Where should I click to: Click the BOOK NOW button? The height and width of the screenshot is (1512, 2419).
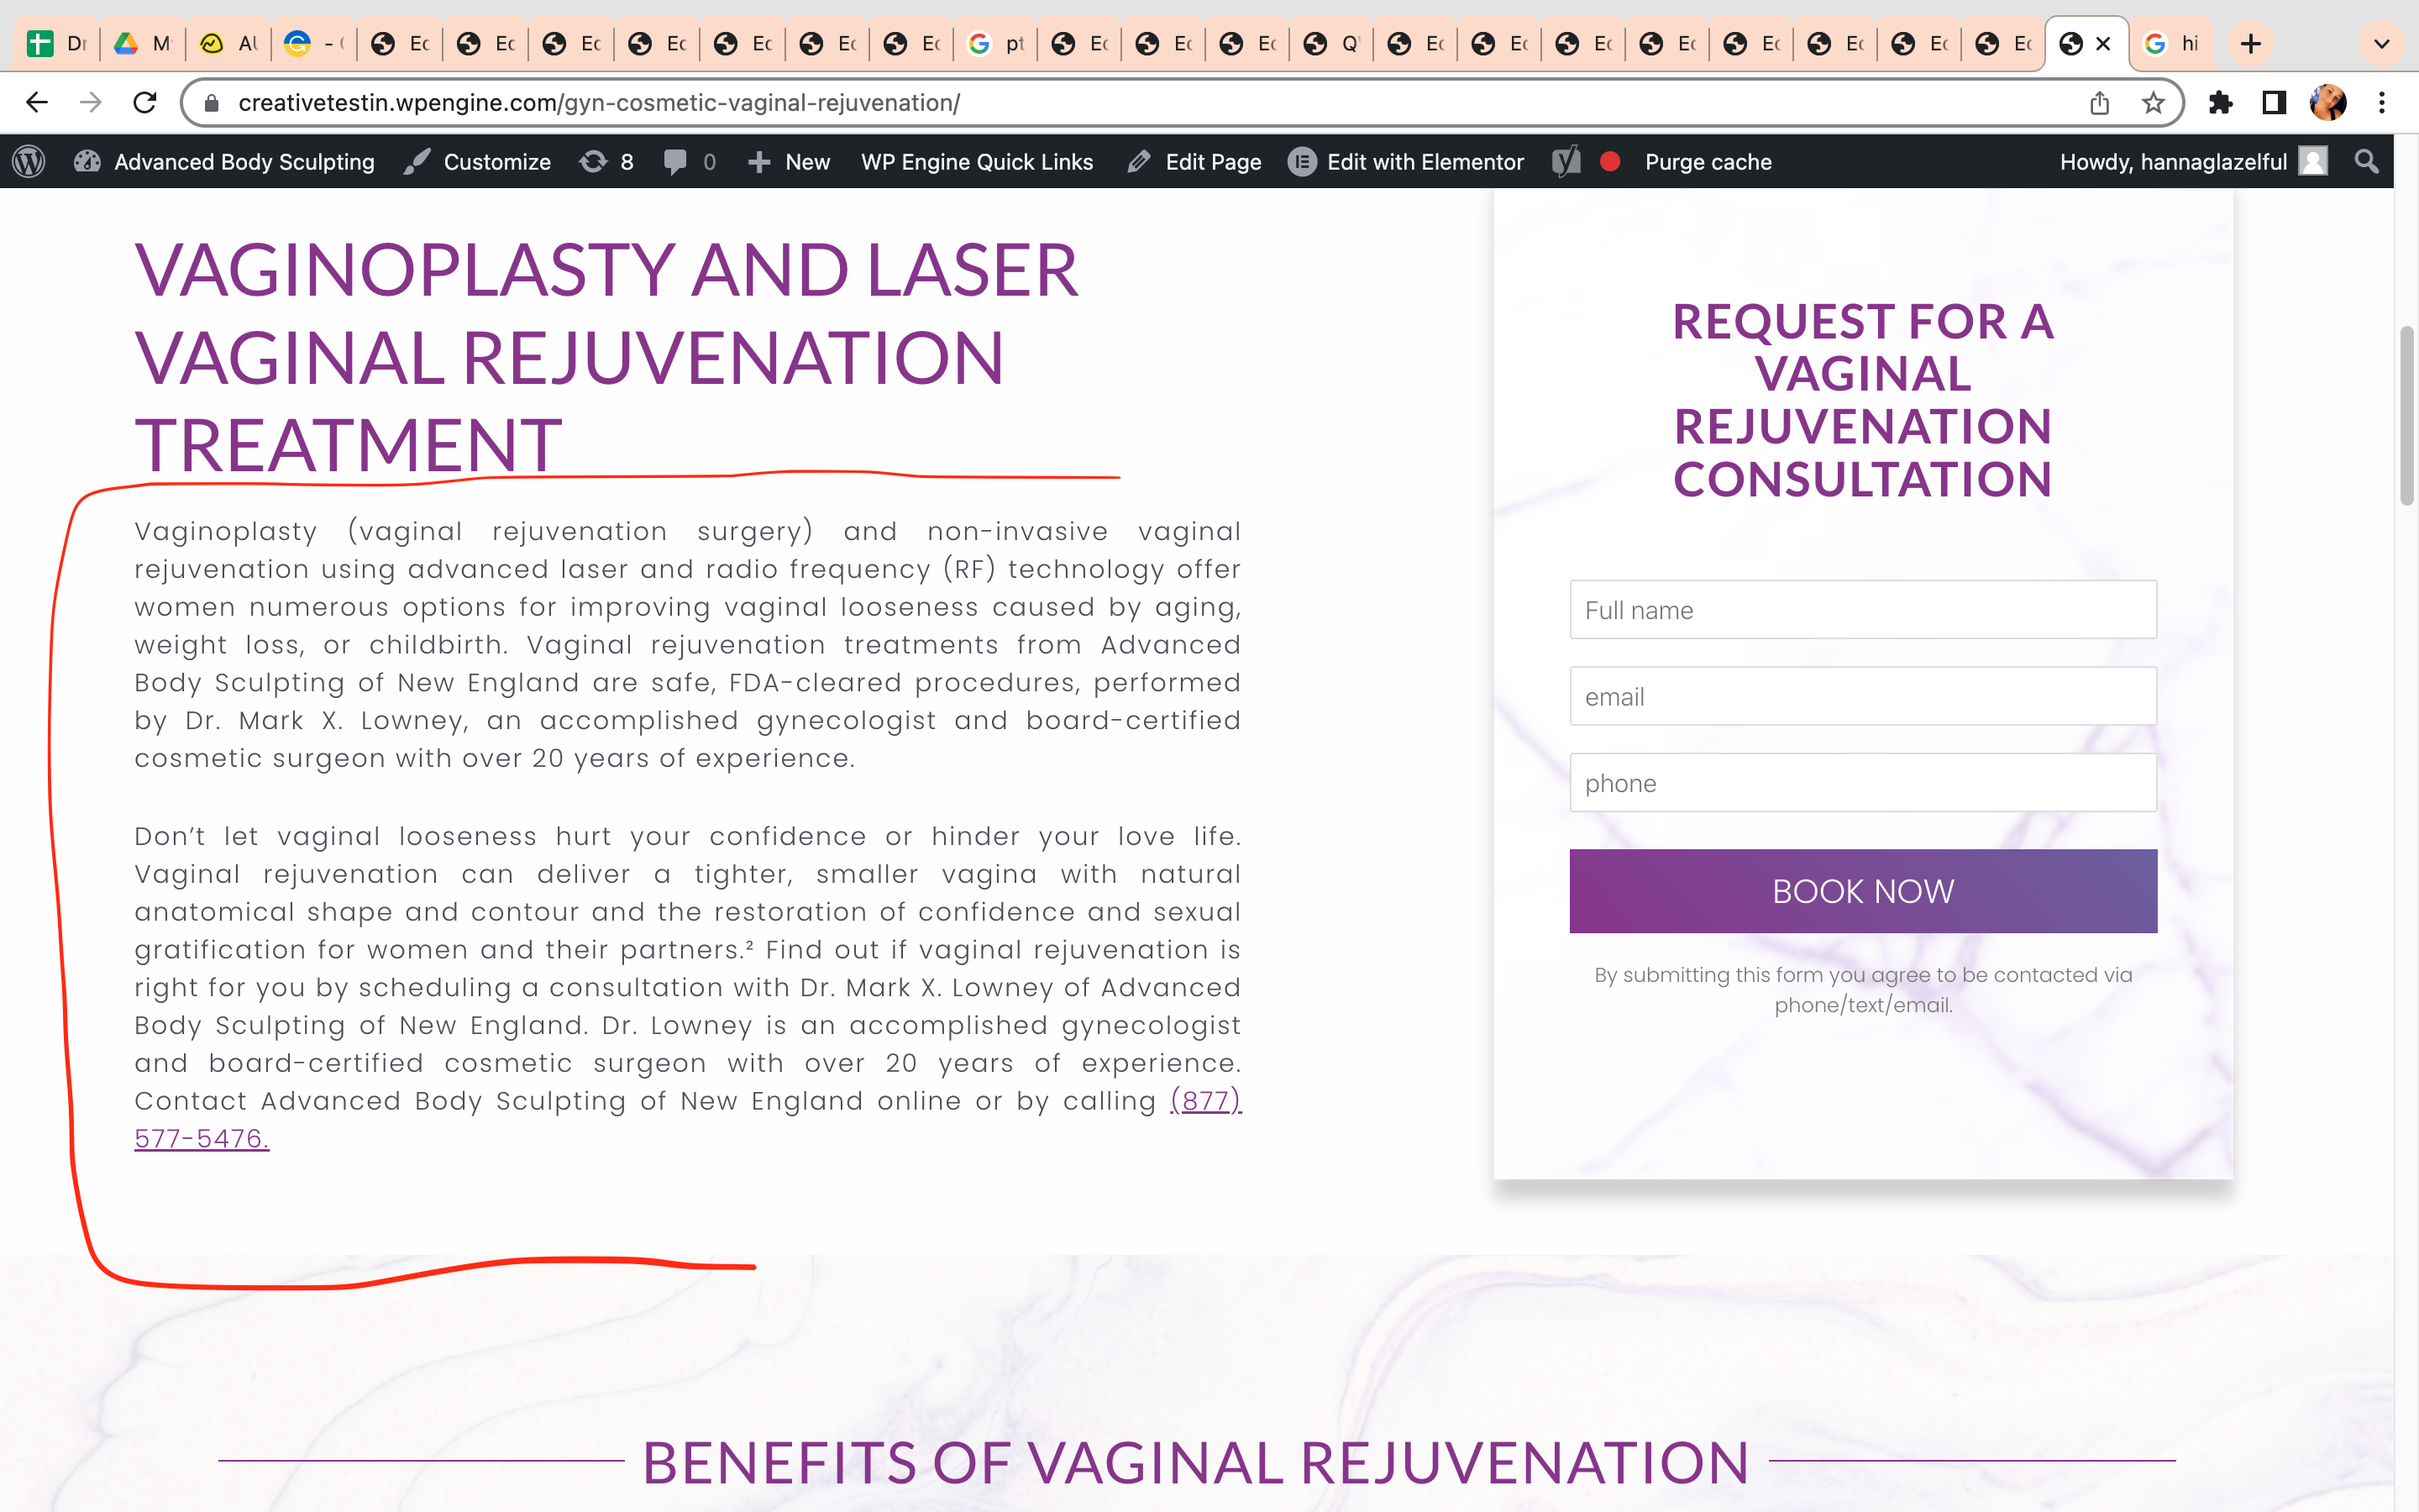(1863, 891)
